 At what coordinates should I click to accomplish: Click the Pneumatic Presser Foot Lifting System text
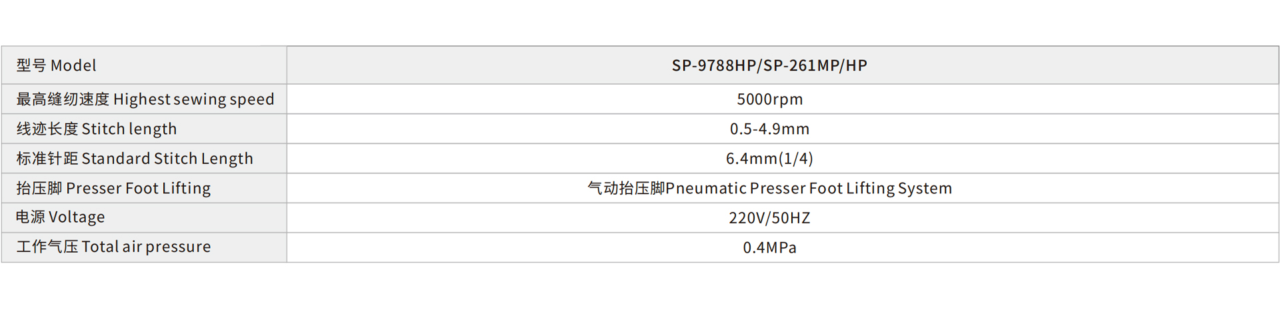tap(809, 188)
